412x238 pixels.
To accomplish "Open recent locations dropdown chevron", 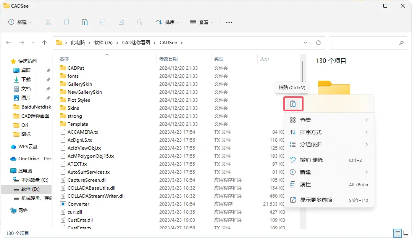I will coord(33,43).
